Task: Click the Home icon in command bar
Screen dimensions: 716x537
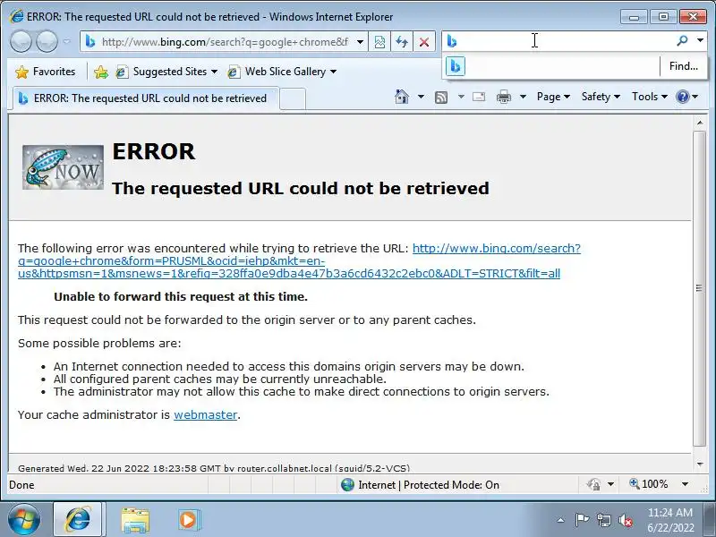Action: [x=402, y=97]
